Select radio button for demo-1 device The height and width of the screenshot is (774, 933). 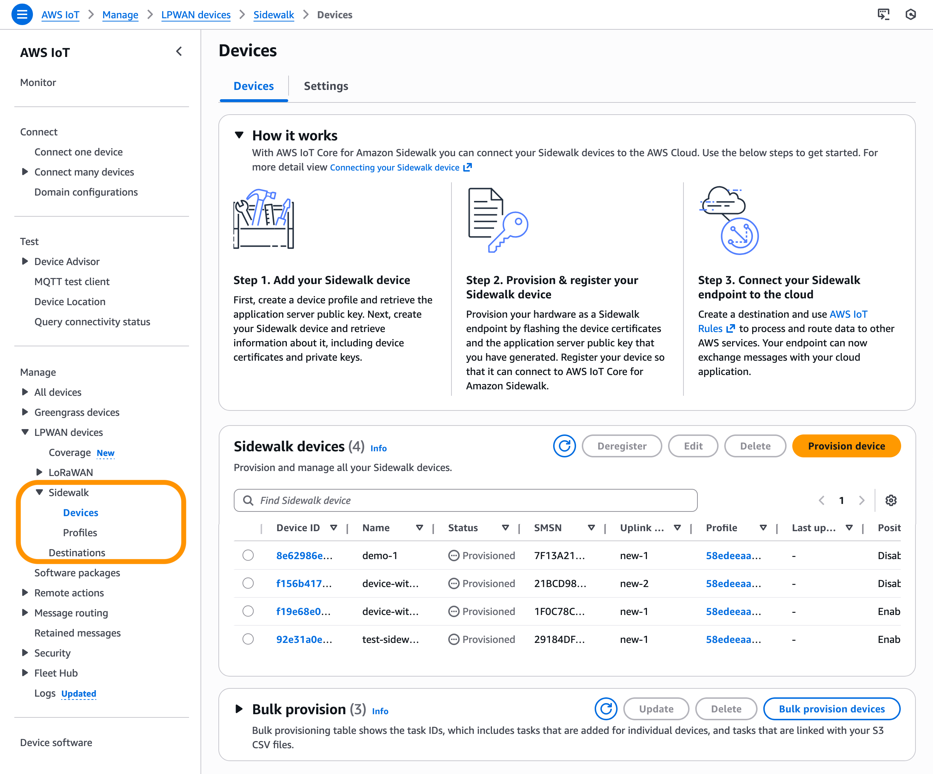(x=248, y=555)
